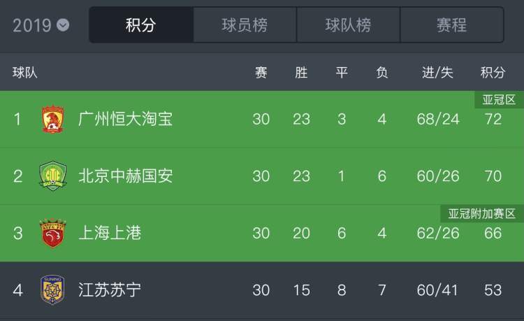Click the 亚冠附加赛区 badge label

point(482,214)
